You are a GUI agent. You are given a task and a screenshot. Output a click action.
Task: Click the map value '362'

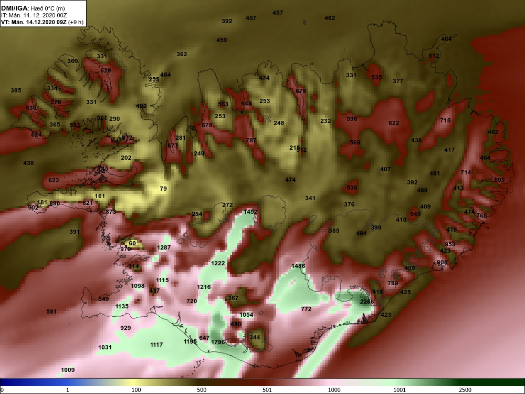pos(182,54)
